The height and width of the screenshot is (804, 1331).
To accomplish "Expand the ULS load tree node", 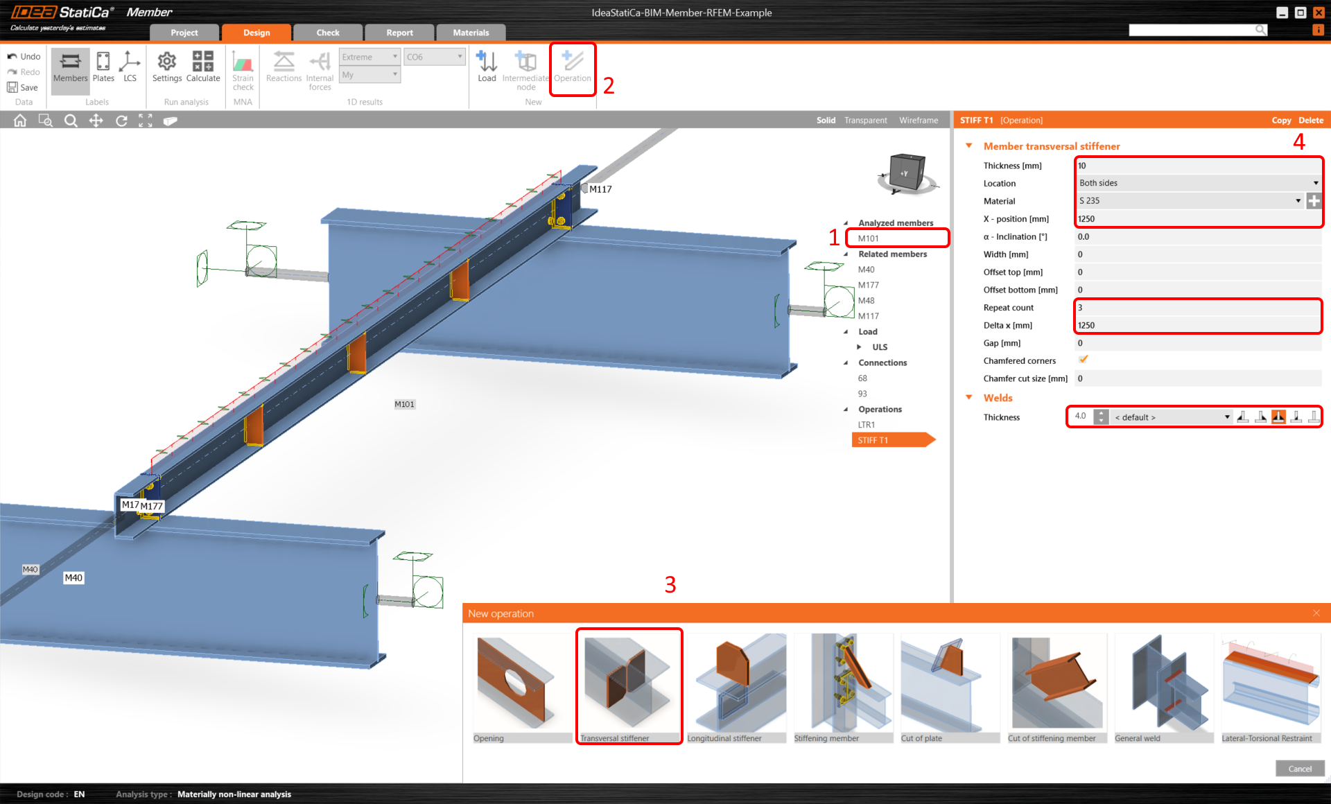I will point(860,347).
